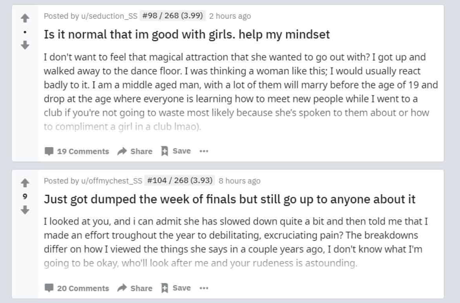This screenshot has width=460, height=303.
Task: Downvote the "Just got dumped" post
Action: 25,210
